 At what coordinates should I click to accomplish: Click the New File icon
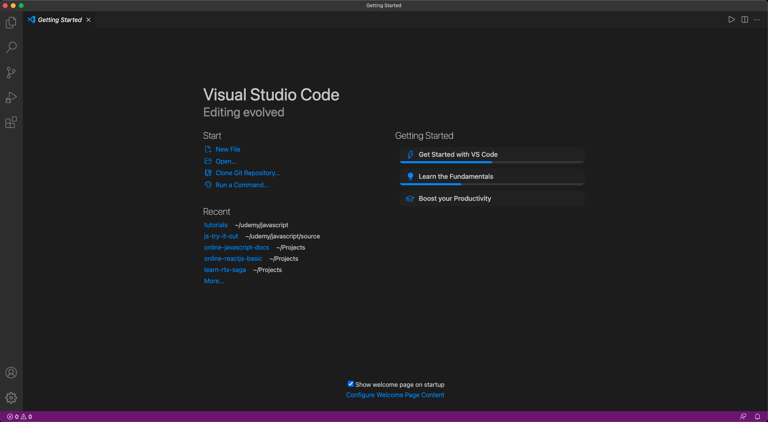tap(208, 149)
